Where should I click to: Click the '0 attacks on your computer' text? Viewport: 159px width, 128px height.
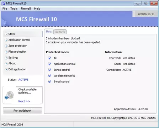pos(73,42)
